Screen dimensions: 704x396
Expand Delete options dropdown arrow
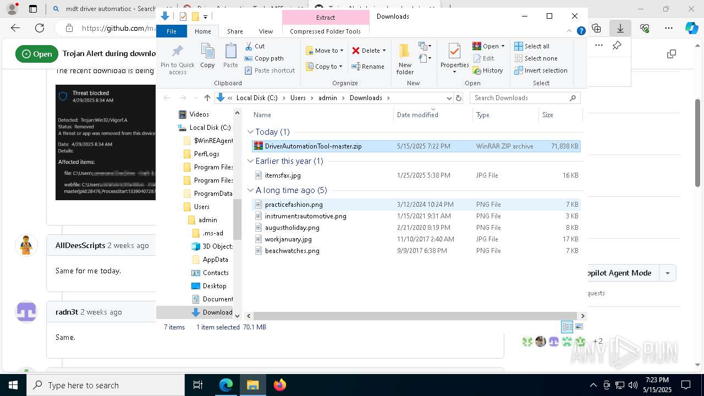384,51
